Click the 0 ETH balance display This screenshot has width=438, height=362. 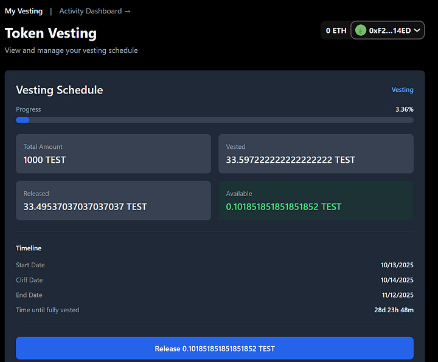(x=336, y=30)
